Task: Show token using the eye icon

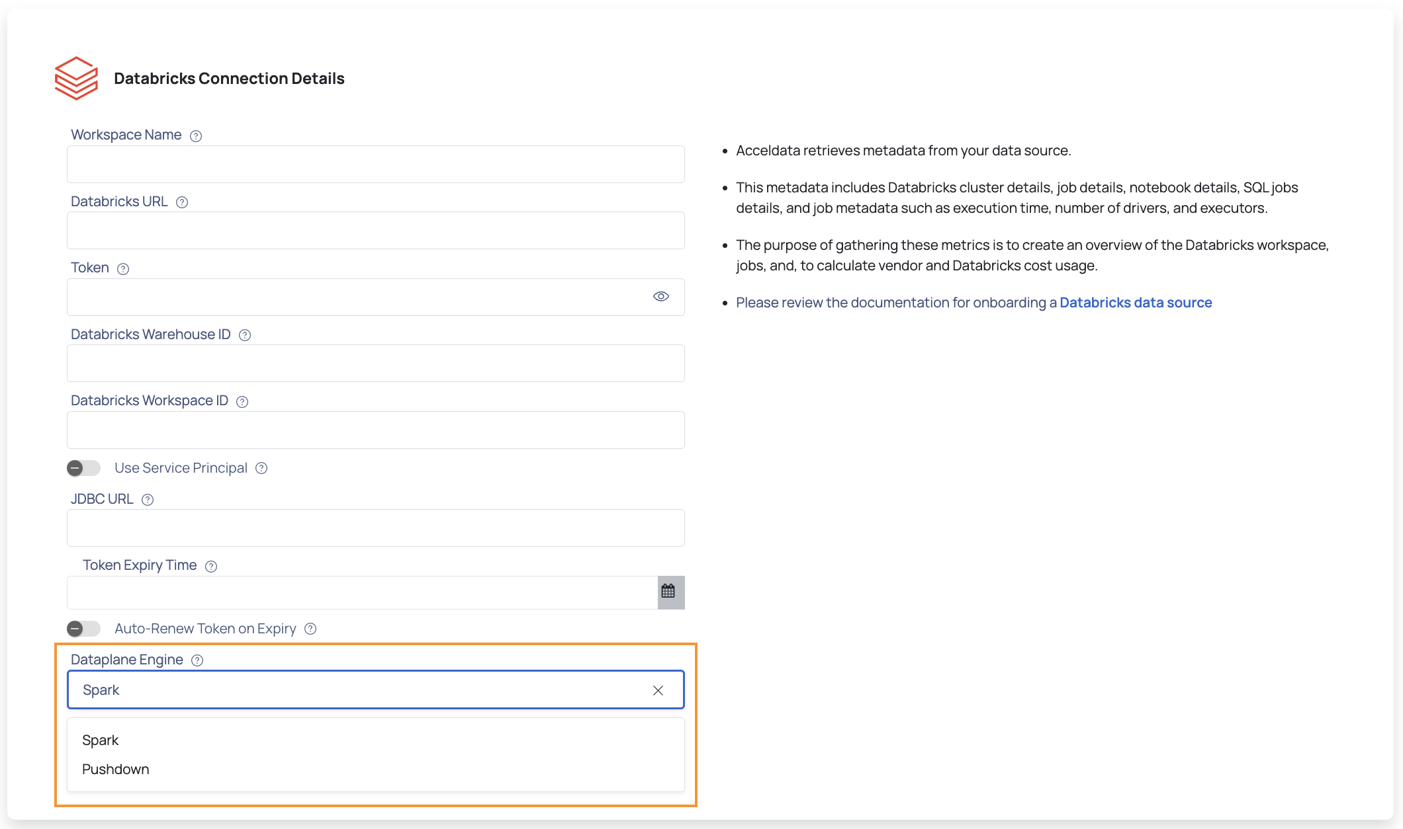Action: (661, 296)
